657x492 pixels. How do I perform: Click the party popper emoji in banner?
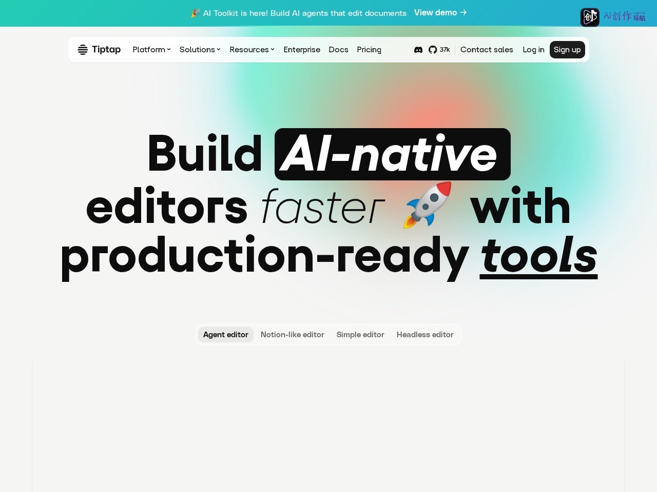pos(195,13)
